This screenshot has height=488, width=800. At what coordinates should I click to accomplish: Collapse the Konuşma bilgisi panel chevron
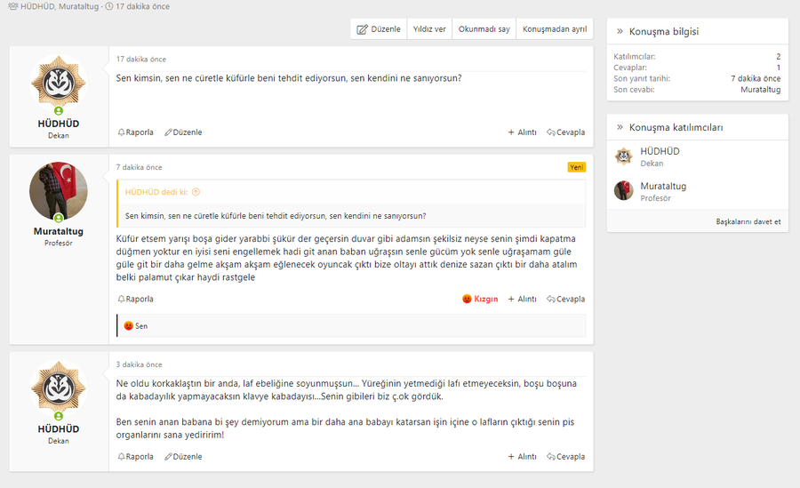pos(620,32)
